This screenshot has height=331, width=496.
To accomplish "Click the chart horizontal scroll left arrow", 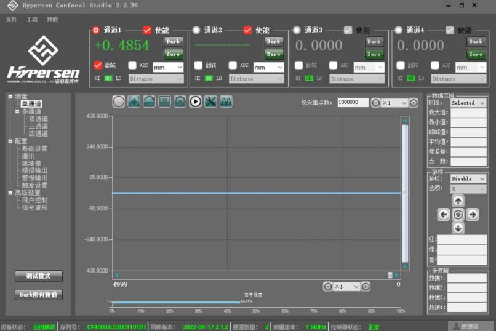I will tap(117, 275).
